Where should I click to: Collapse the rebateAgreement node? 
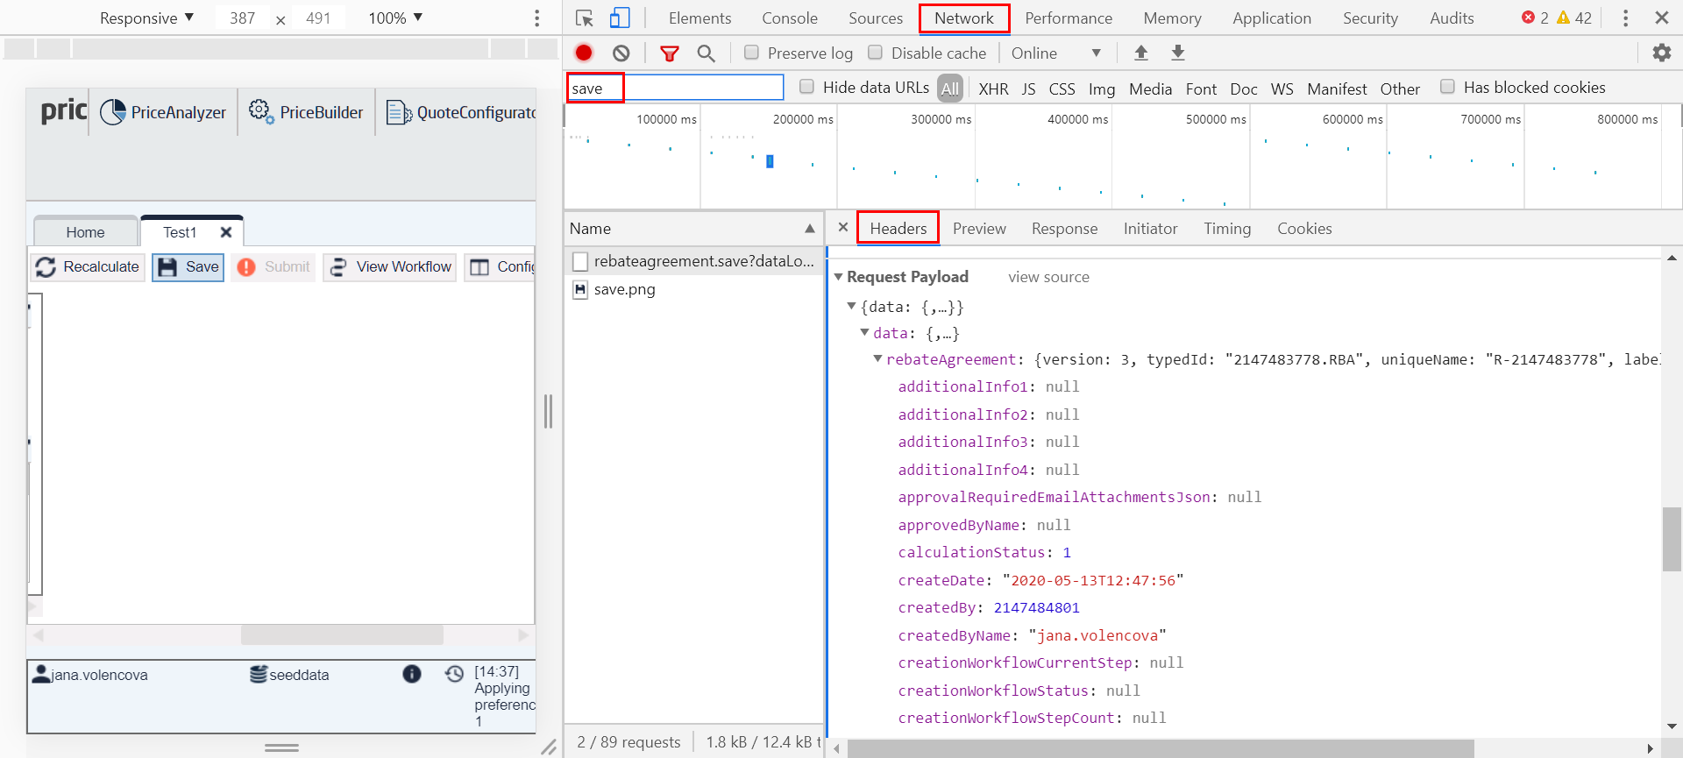tap(877, 358)
